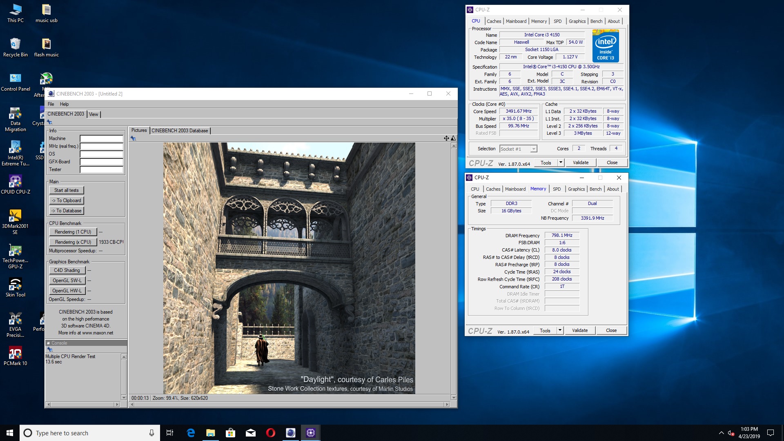Click the Cinebench picture horizontal scrollbar

289,405
